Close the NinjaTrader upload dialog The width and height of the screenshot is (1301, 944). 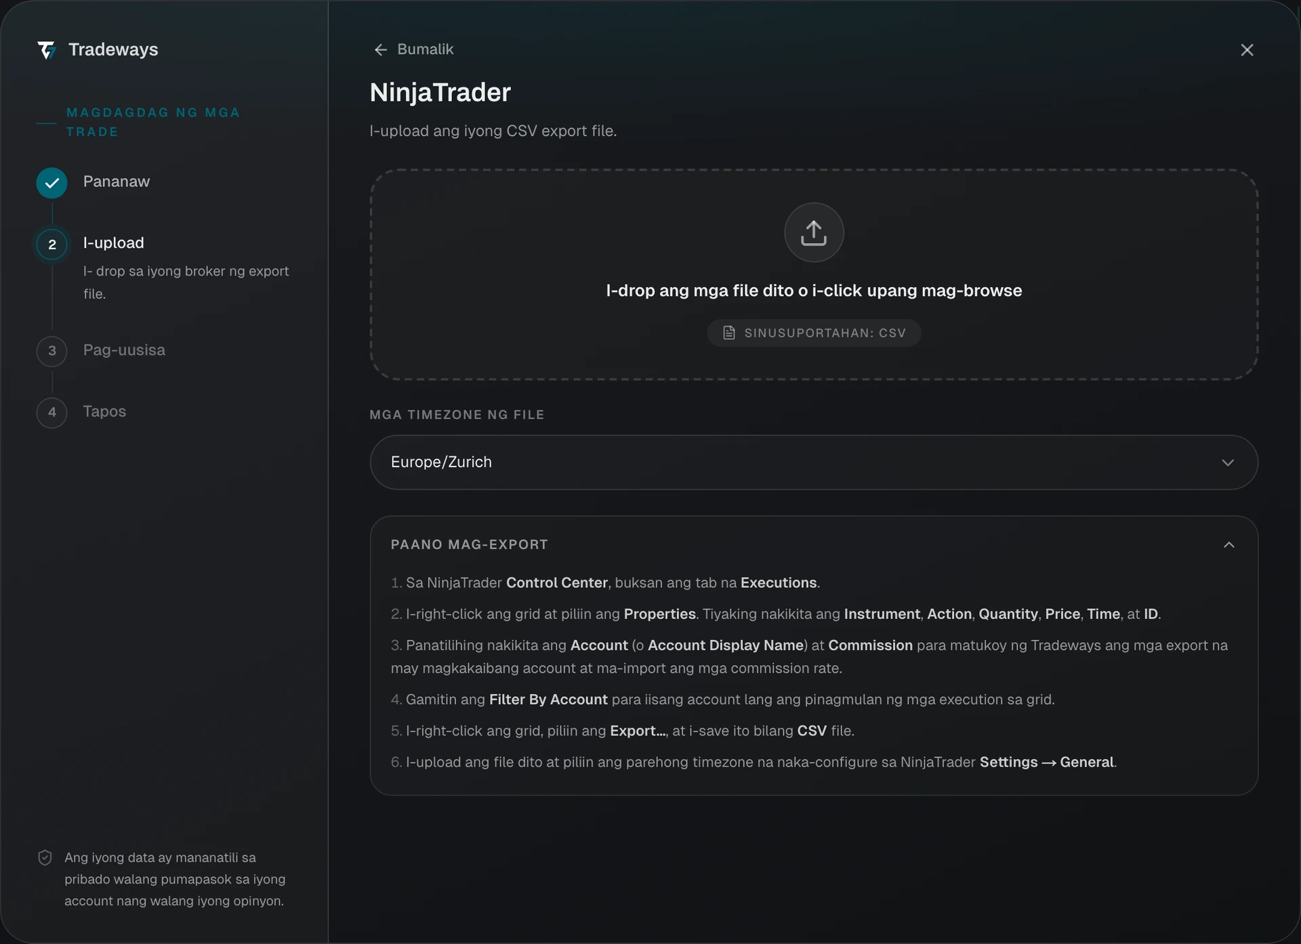[1247, 50]
